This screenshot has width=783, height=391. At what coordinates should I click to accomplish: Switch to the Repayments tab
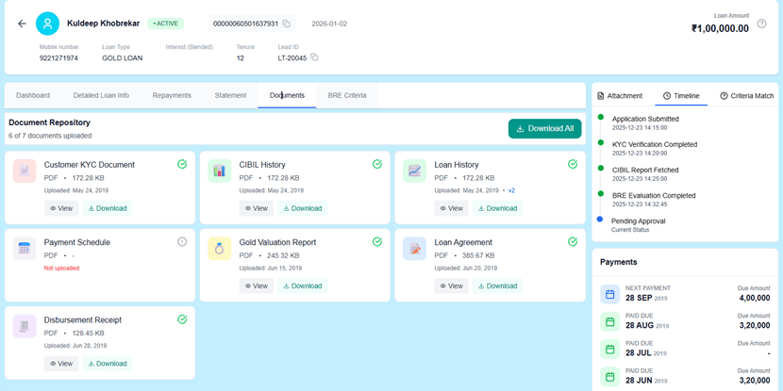pos(172,95)
